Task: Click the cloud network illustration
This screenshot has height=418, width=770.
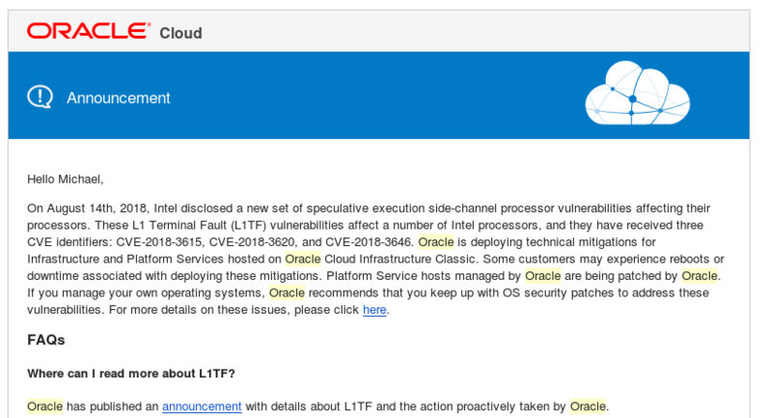Action: point(637,94)
